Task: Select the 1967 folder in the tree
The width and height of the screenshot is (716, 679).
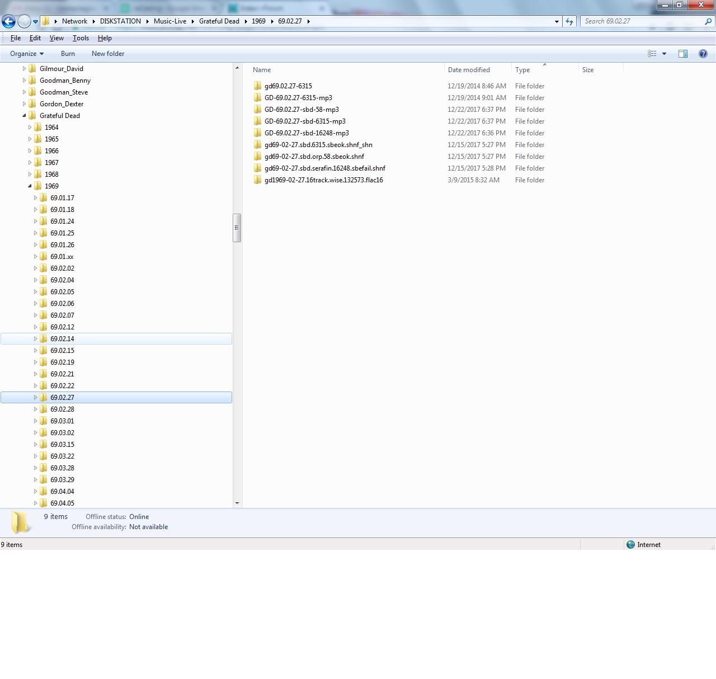Action: click(51, 163)
